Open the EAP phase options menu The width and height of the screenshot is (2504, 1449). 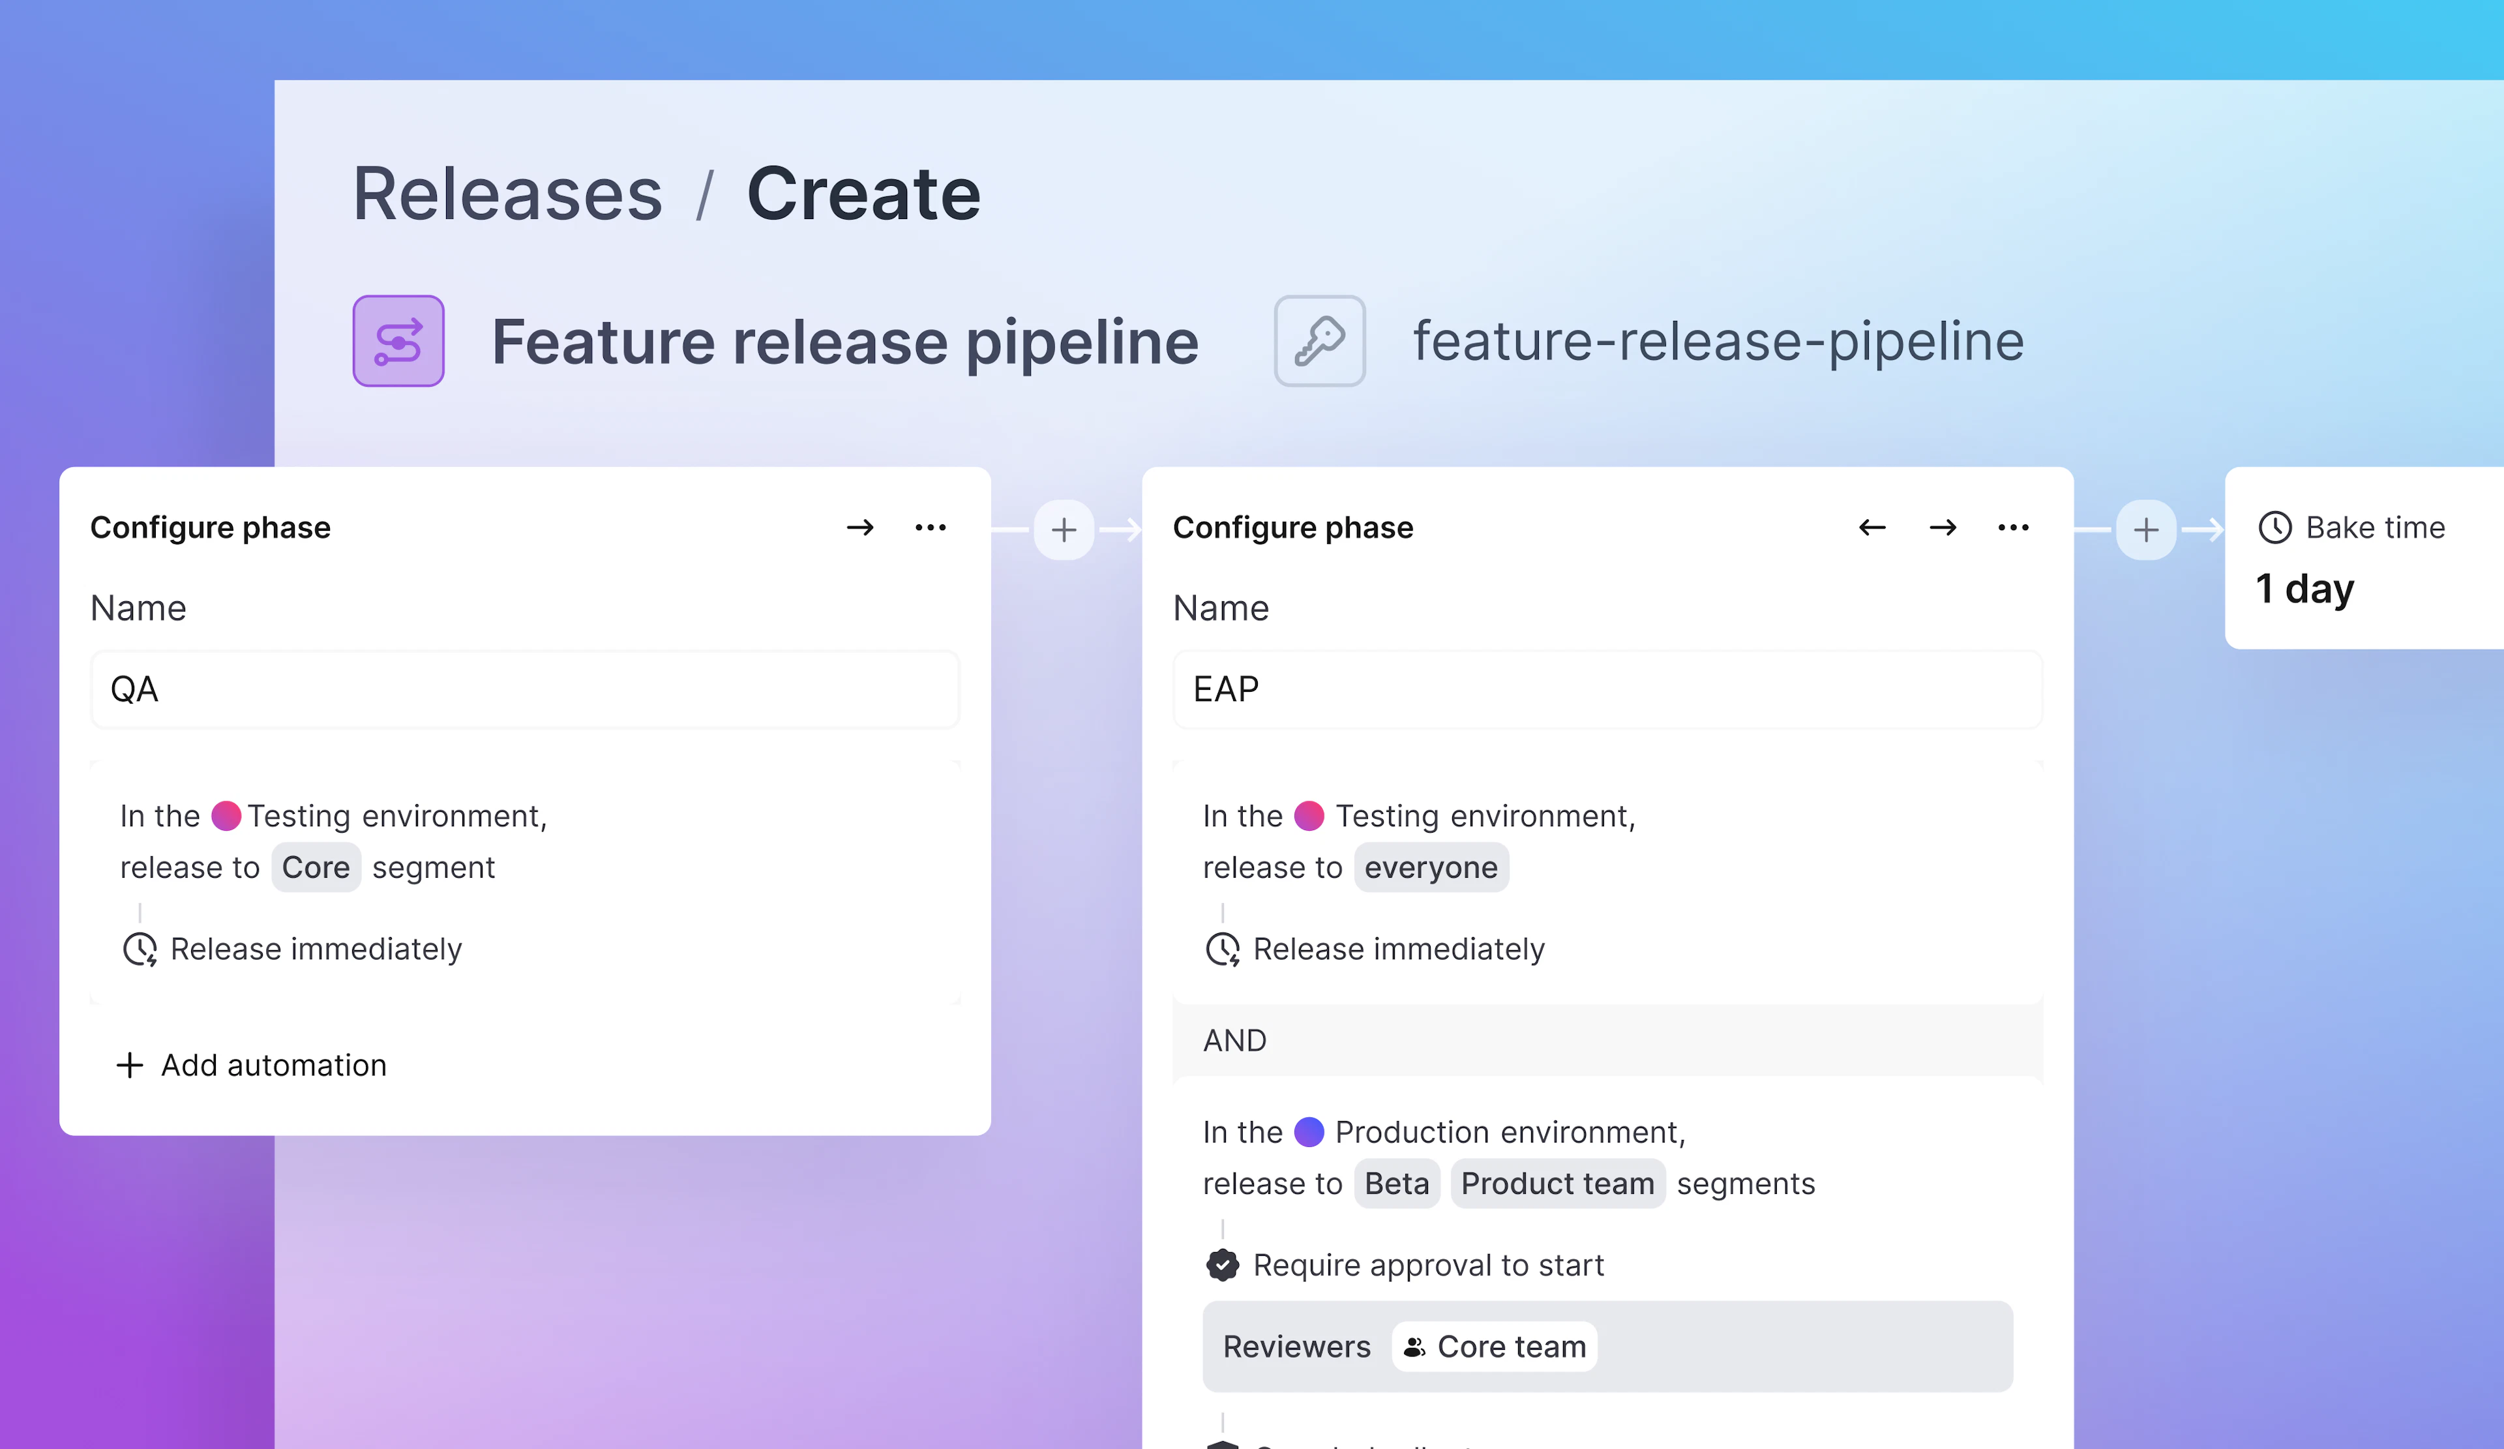point(2013,528)
